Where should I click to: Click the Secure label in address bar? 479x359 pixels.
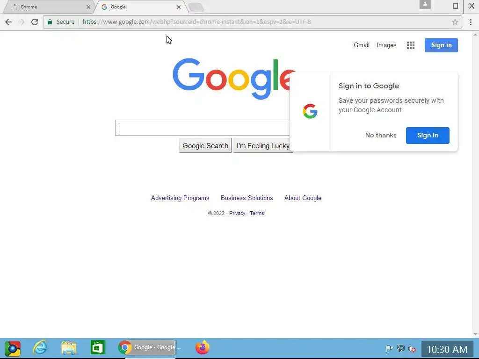pos(65,22)
